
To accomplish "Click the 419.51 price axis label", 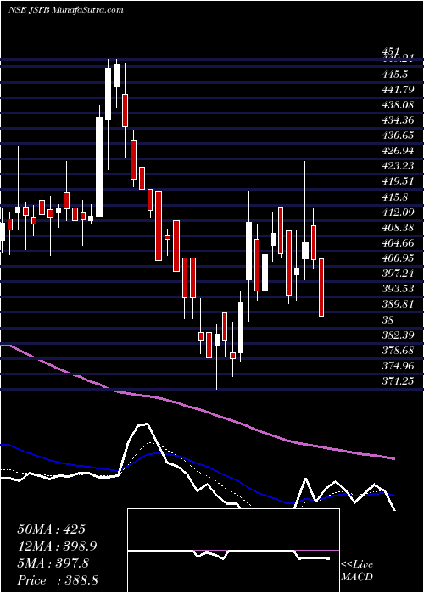I will (x=397, y=181).
